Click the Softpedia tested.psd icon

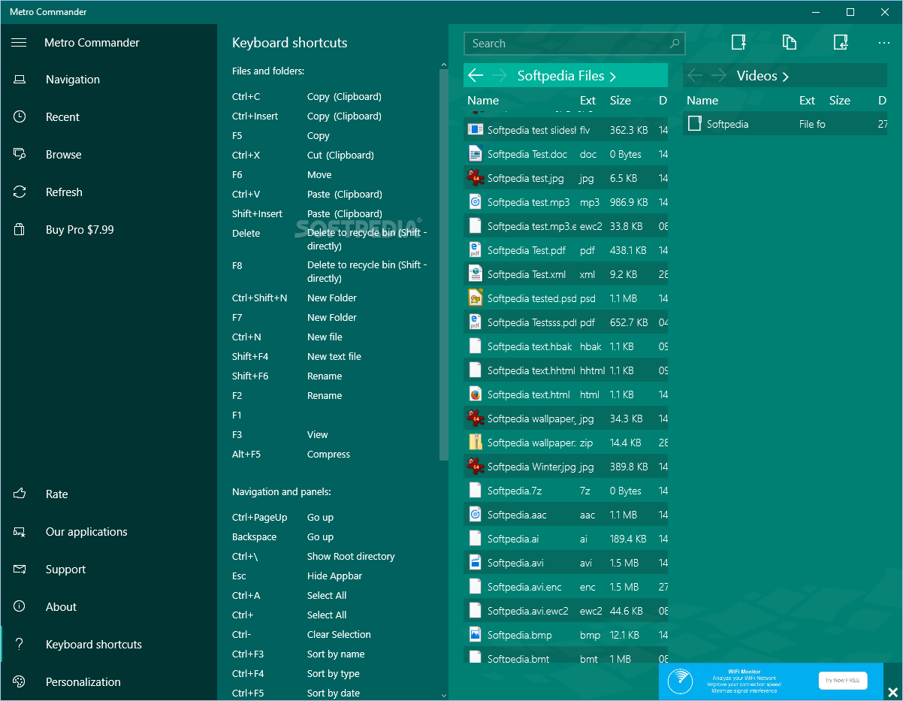[475, 298]
